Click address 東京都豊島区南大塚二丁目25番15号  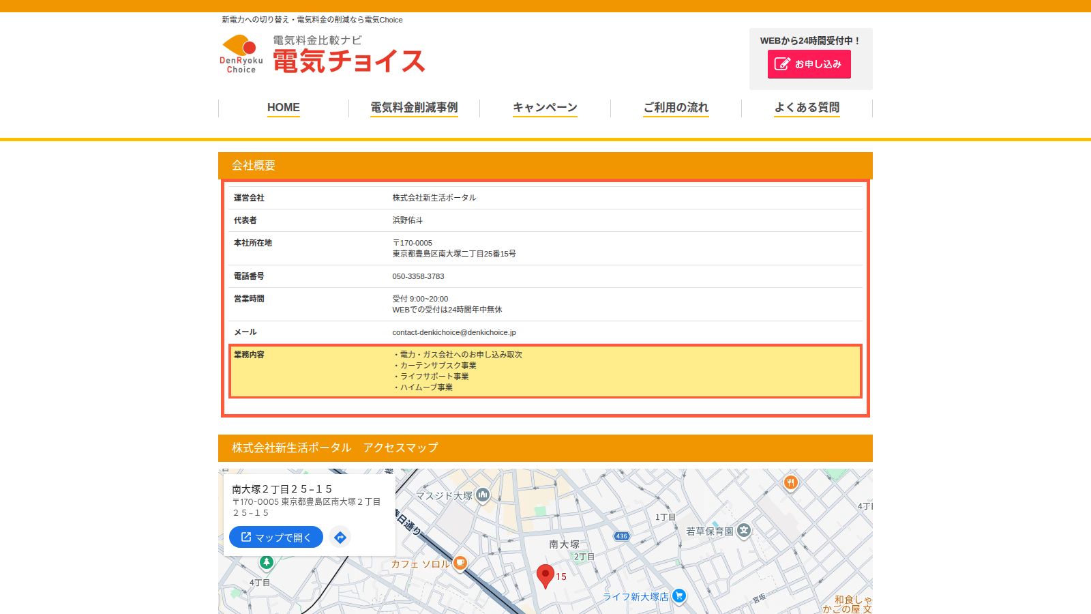[x=454, y=254]
